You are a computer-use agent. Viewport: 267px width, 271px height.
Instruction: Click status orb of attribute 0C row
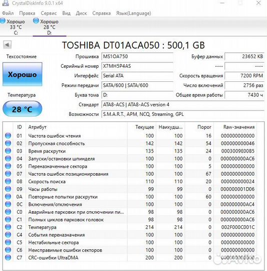[8, 204]
